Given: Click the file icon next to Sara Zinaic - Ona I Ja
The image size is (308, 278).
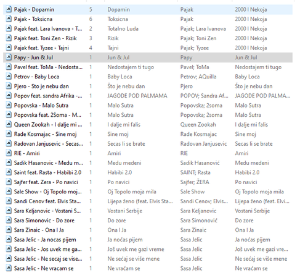Looking at the screenshot, I should tap(9, 230).
